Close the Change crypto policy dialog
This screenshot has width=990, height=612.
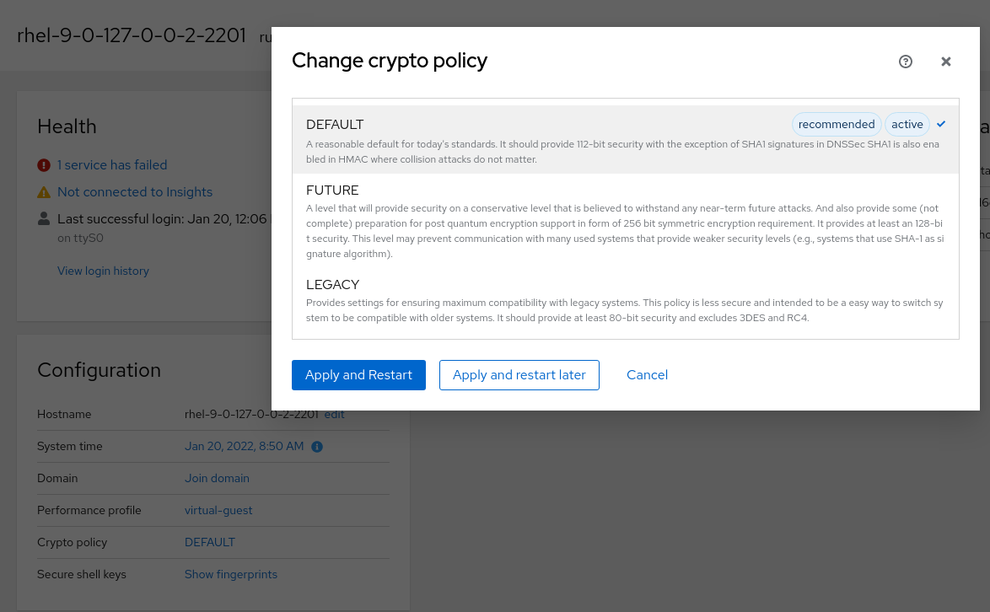point(946,62)
